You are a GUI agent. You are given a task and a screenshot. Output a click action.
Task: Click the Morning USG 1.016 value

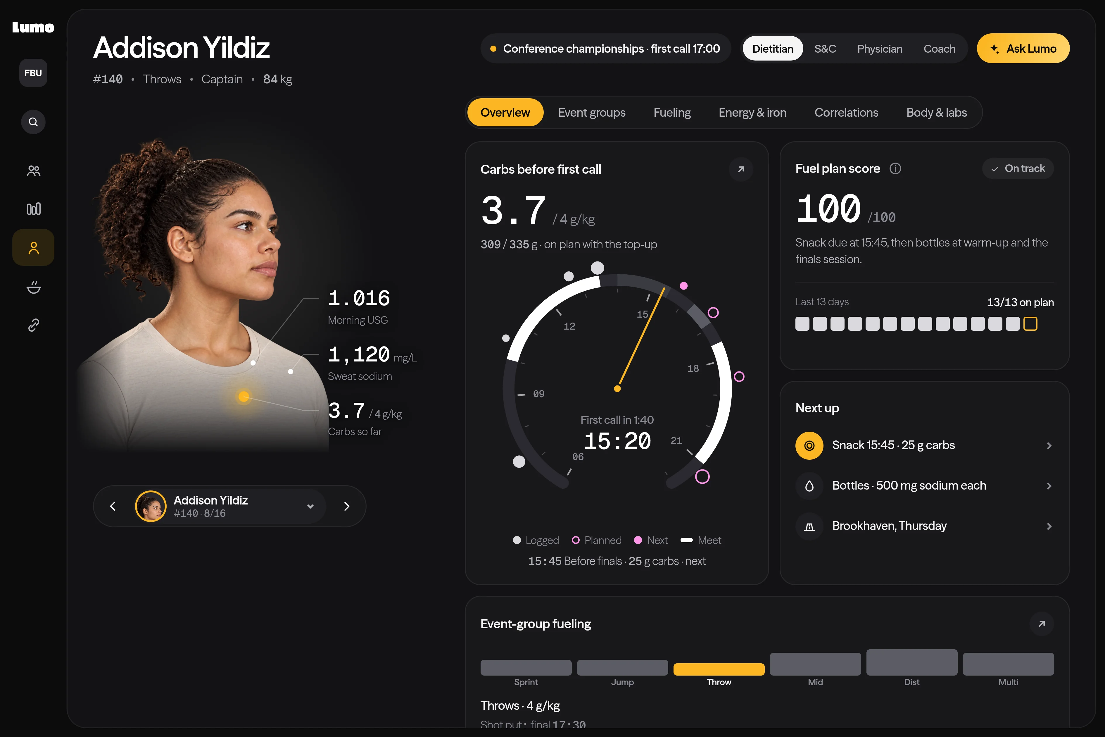[359, 298]
